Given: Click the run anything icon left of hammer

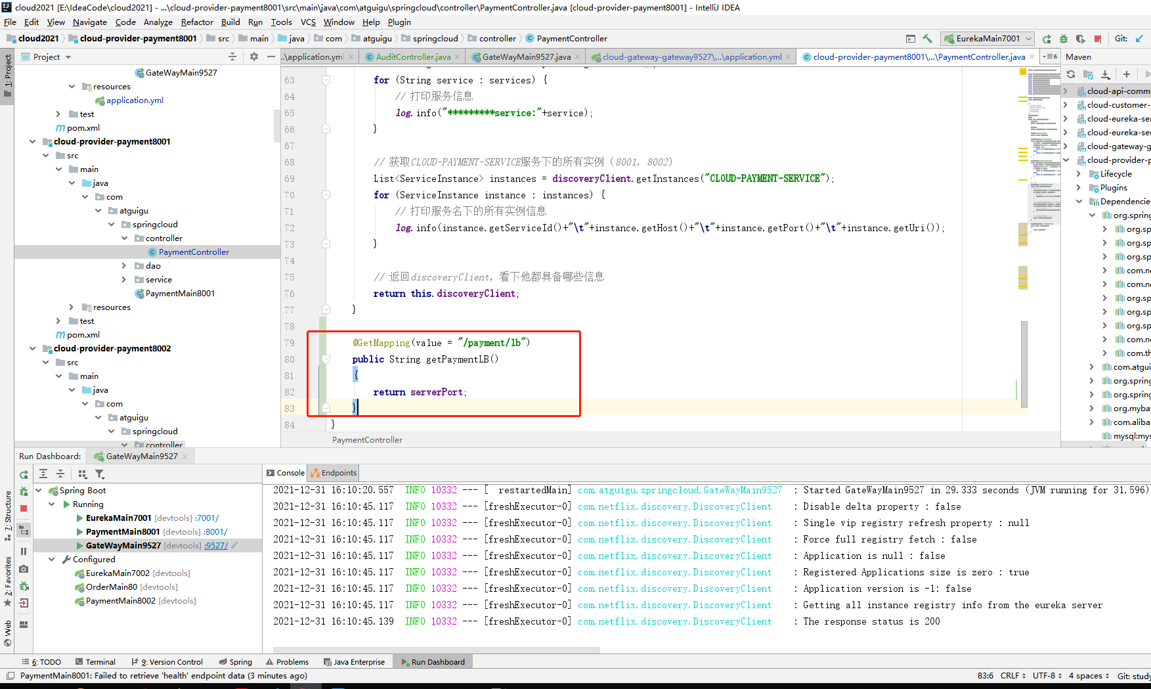Looking at the screenshot, I should pos(910,39).
